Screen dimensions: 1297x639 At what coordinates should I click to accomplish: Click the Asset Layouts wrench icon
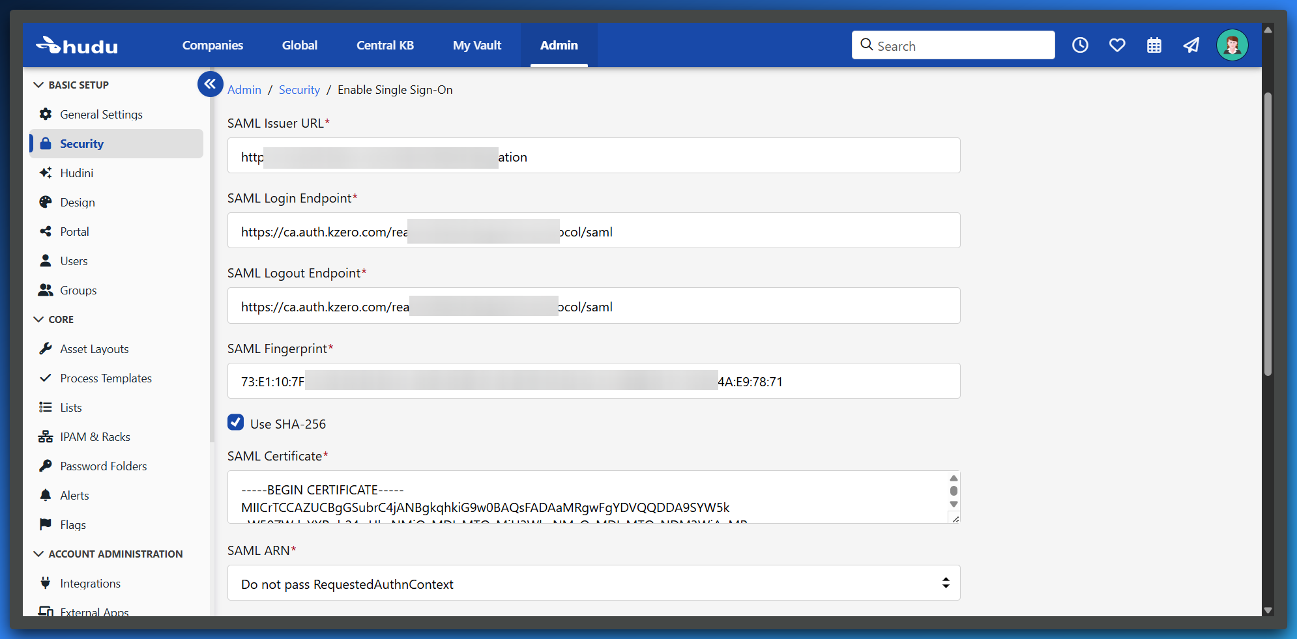(46, 348)
